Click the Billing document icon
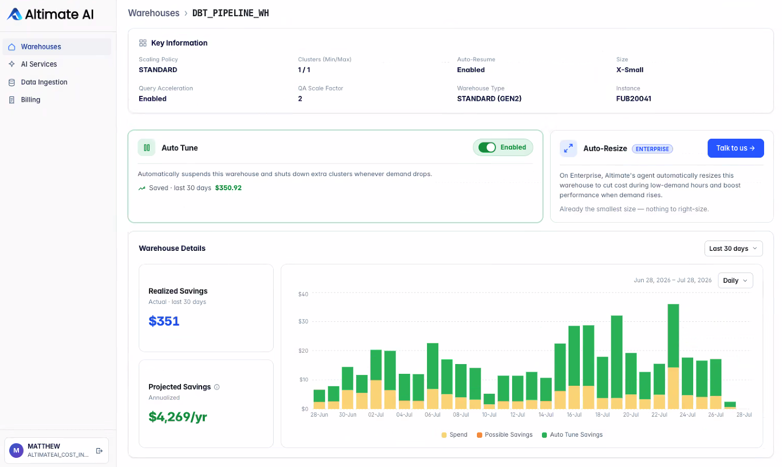The height and width of the screenshot is (467, 782). [x=12, y=100]
